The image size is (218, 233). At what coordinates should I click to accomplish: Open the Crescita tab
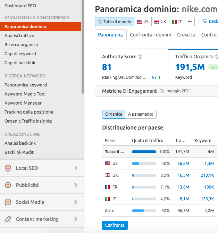[x=186, y=35]
